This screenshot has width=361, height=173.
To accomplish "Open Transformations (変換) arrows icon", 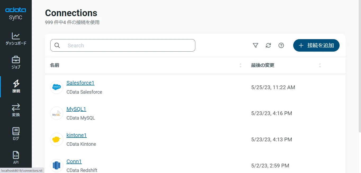I will pyautogui.click(x=16, y=110).
